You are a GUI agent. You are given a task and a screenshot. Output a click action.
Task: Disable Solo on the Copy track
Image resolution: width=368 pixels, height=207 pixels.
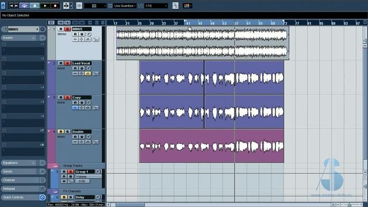67,97
